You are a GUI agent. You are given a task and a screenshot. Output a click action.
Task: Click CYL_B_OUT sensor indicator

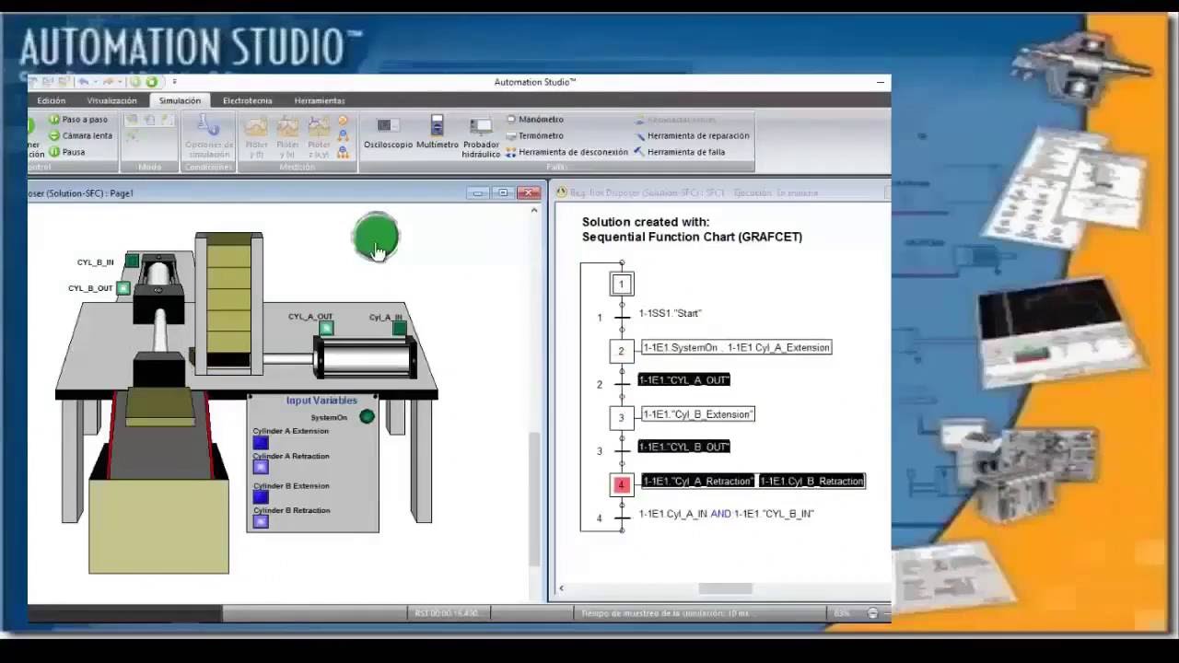pyautogui.click(x=123, y=288)
